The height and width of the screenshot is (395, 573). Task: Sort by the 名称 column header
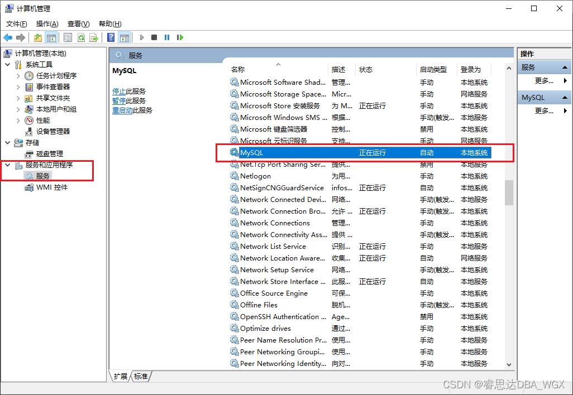(278, 69)
